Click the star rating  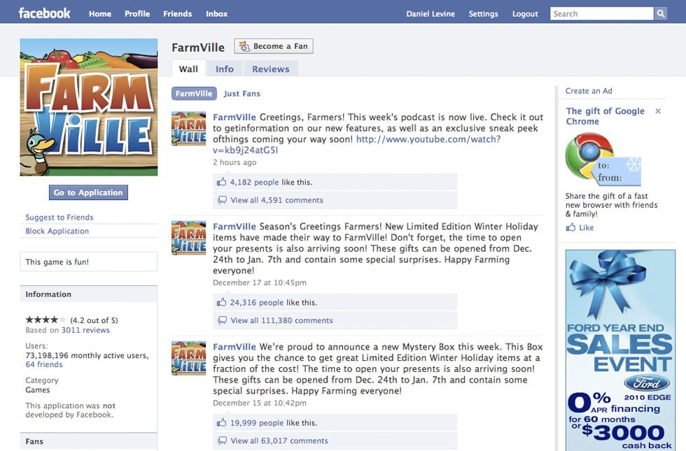(45, 320)
